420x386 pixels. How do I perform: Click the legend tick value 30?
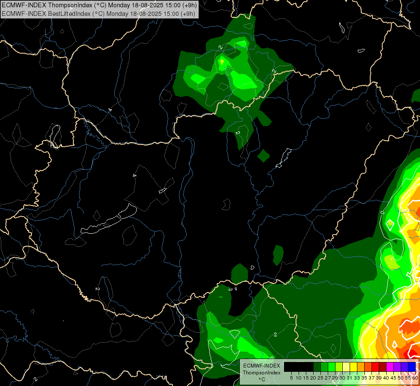click(342, 378)
